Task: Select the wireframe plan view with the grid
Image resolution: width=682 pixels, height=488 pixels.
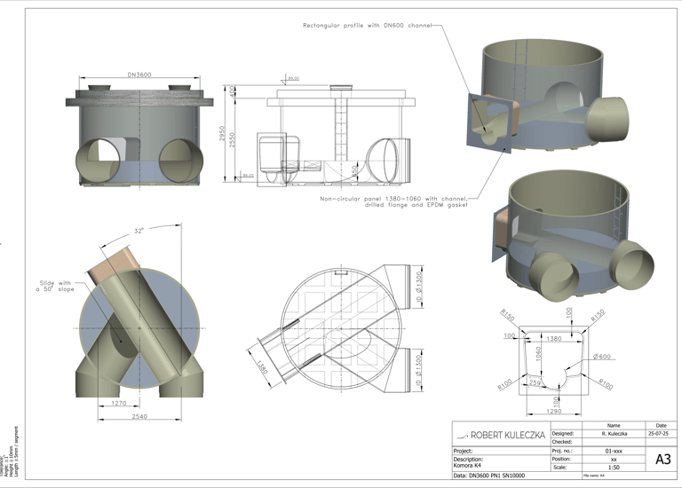Action: pyautogui.click(x=335, y=328)
